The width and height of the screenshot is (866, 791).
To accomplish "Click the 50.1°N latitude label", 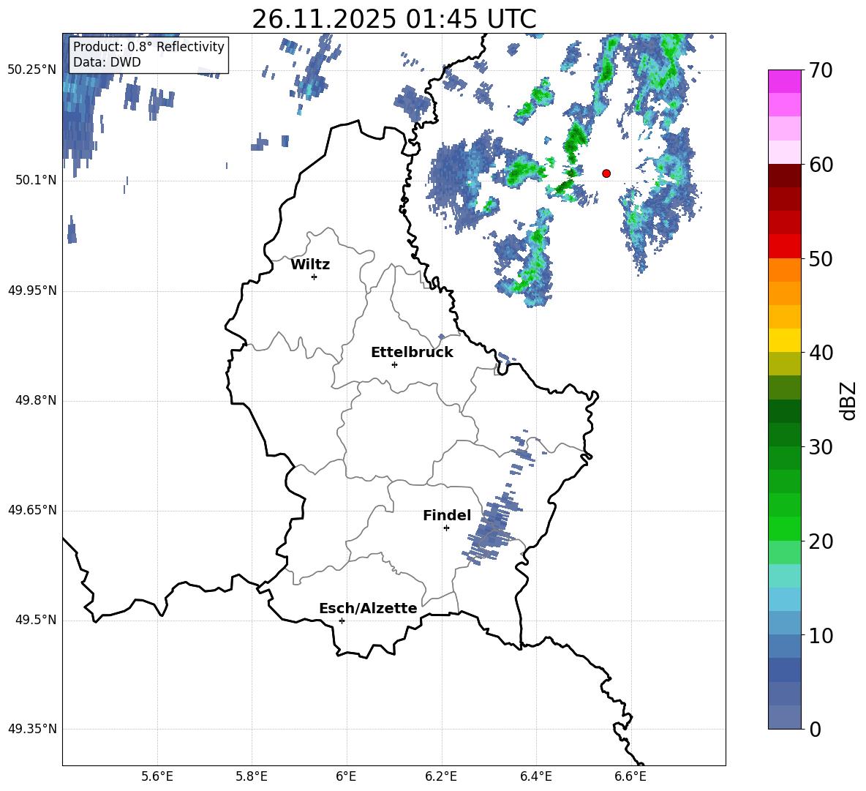I will 36,180.
